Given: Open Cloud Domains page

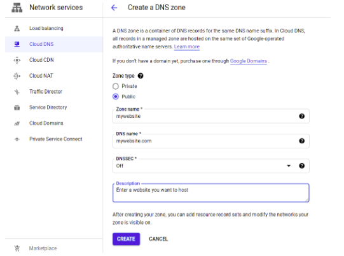Looking at the screenshot, I should pos(54,124).
